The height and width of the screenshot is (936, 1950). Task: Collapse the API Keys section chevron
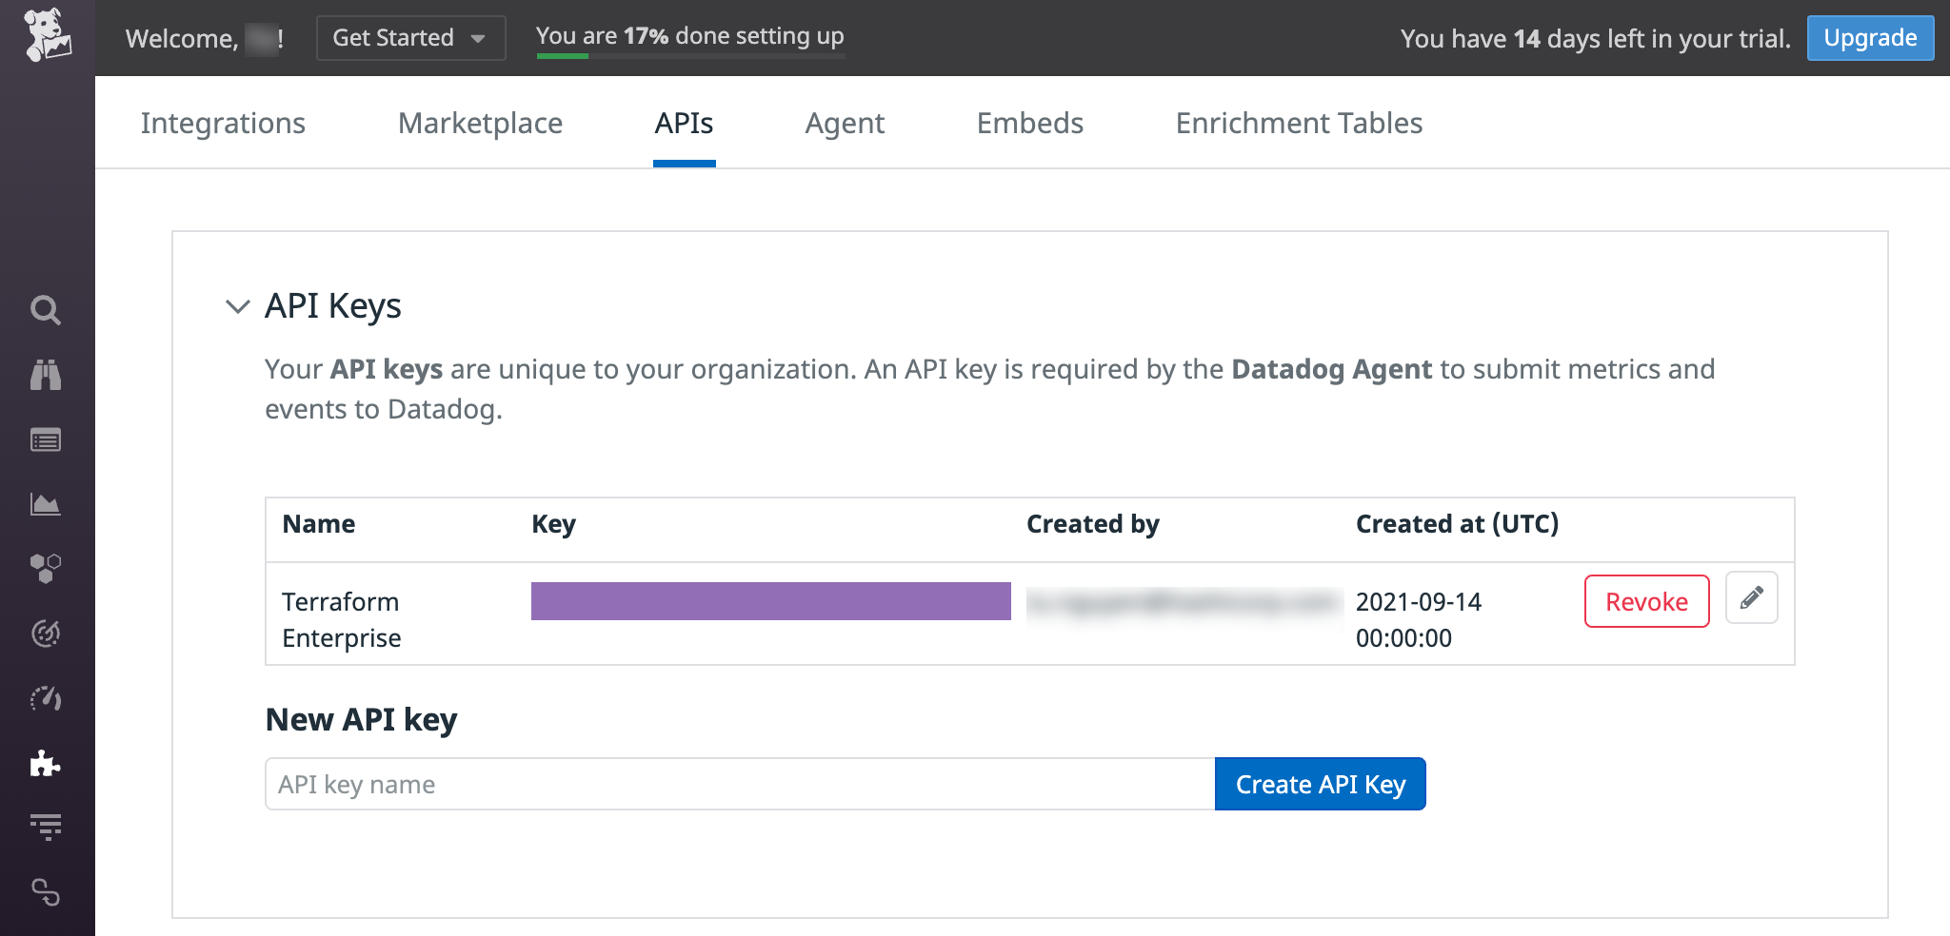[237, 306]
